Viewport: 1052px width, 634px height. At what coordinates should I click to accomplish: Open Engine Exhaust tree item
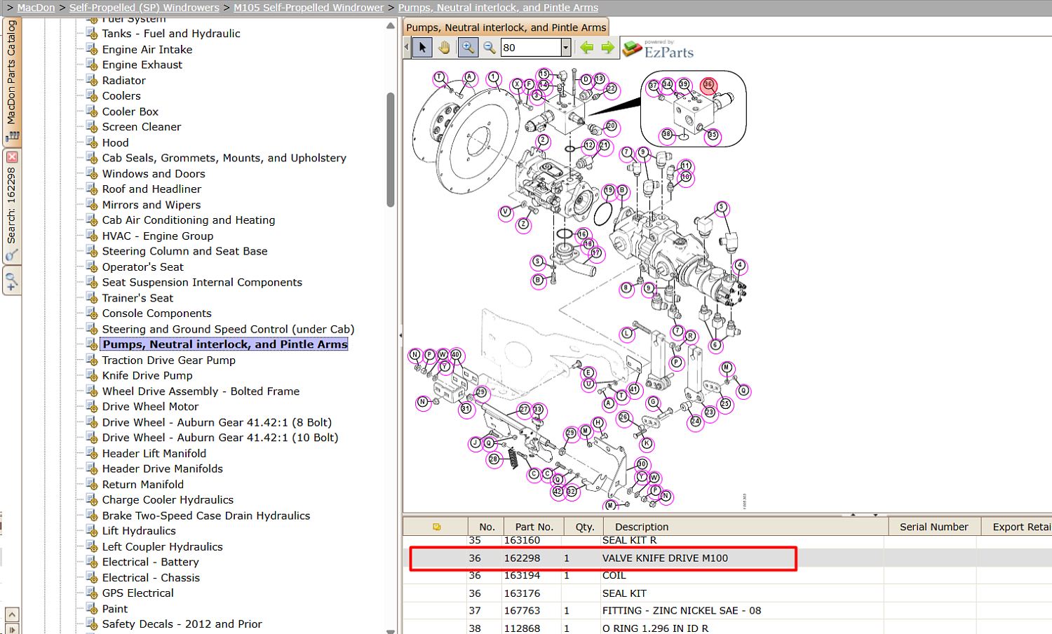pyautogui.click(x=142, y=65)
